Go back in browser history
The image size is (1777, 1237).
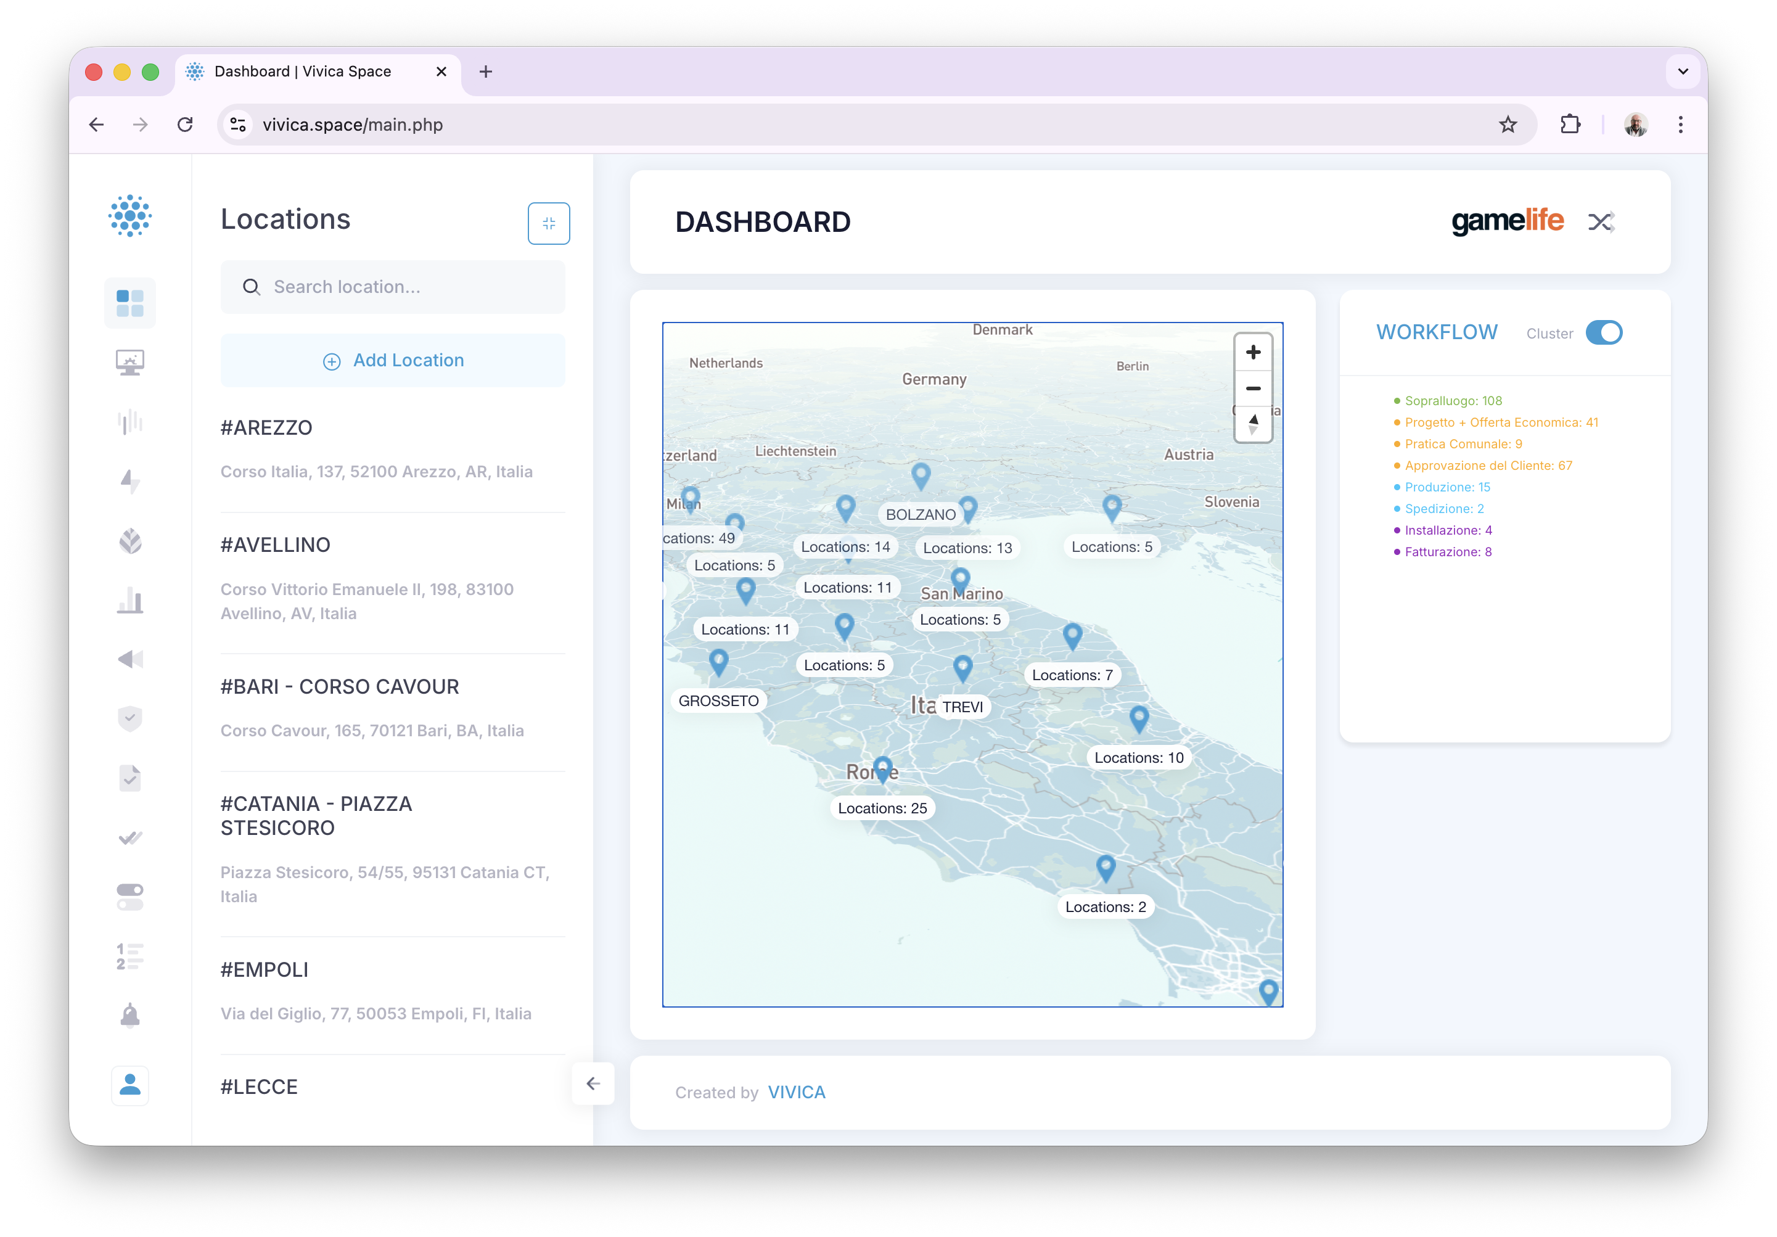pos(97,125)
